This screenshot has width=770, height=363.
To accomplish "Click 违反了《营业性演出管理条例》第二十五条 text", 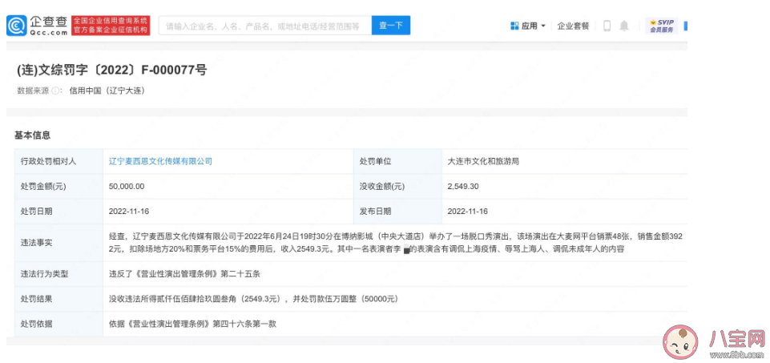I will click(184, 274).
